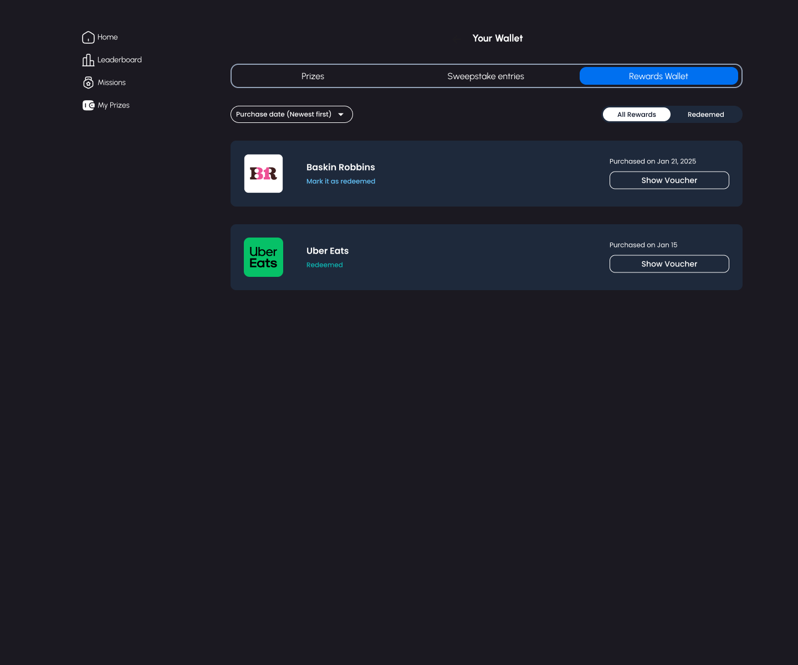Switch to the Sweepstake entries tab

(485, 76)
